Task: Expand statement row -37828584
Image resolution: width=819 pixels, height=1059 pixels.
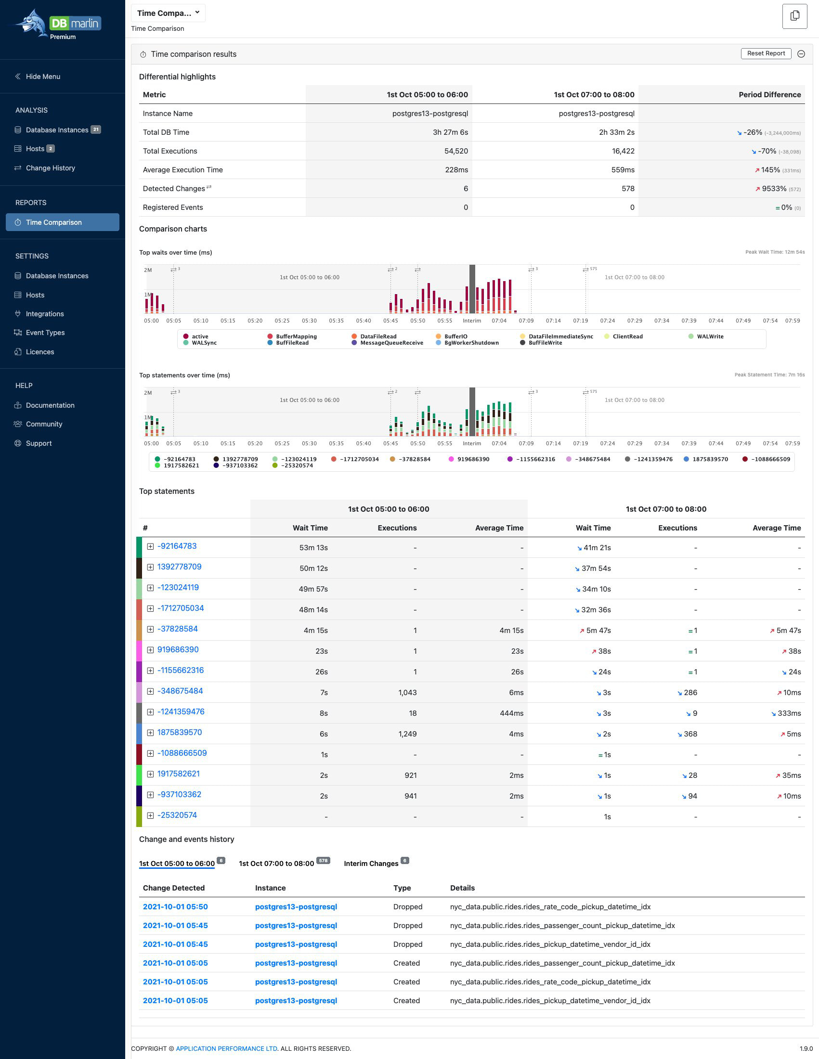Action: 150,630
